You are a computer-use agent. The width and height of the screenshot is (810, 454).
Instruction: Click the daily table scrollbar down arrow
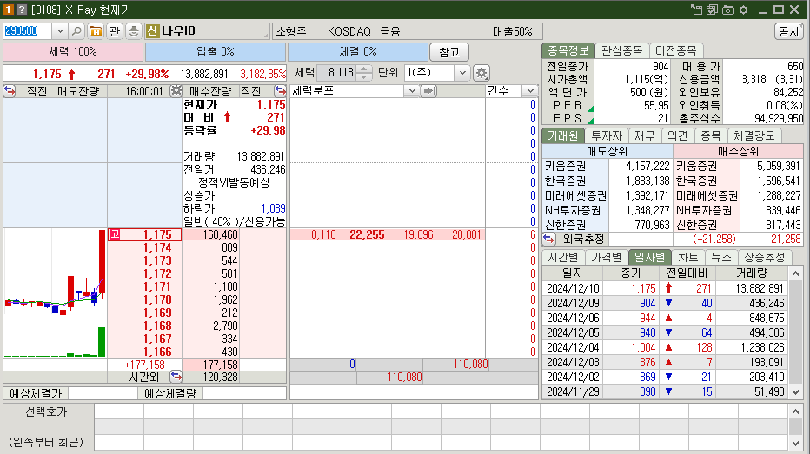(x=795, y=392)
